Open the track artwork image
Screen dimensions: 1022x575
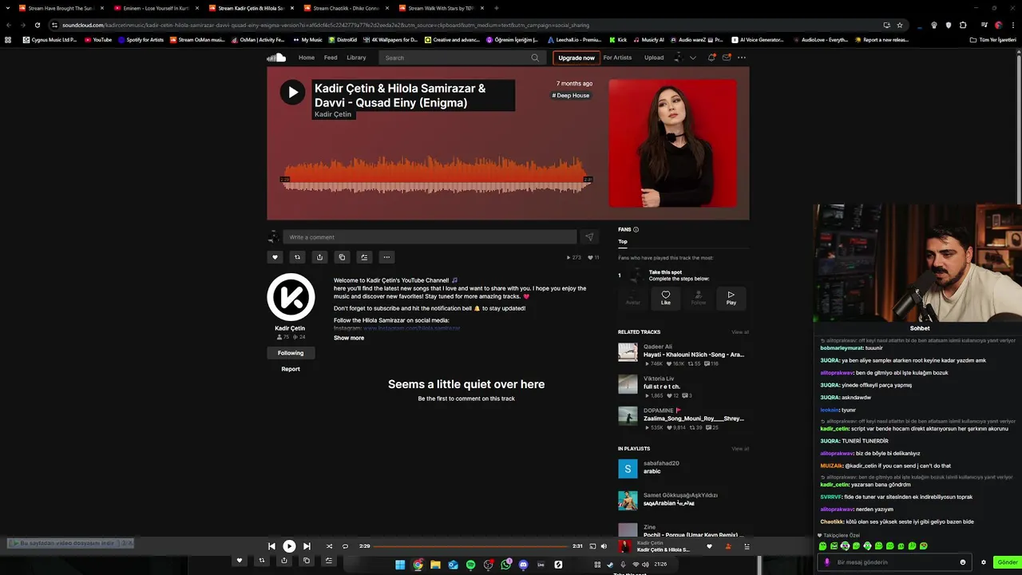click(x=672, y=143)
